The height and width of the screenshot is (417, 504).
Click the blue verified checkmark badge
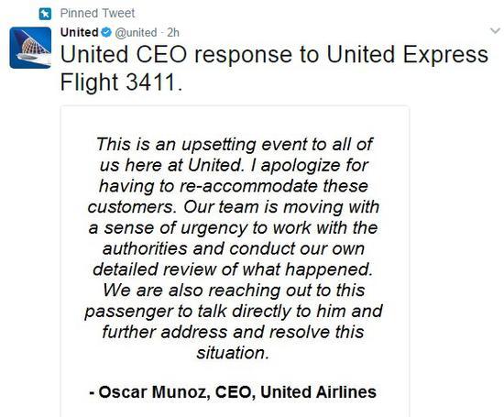106,32
